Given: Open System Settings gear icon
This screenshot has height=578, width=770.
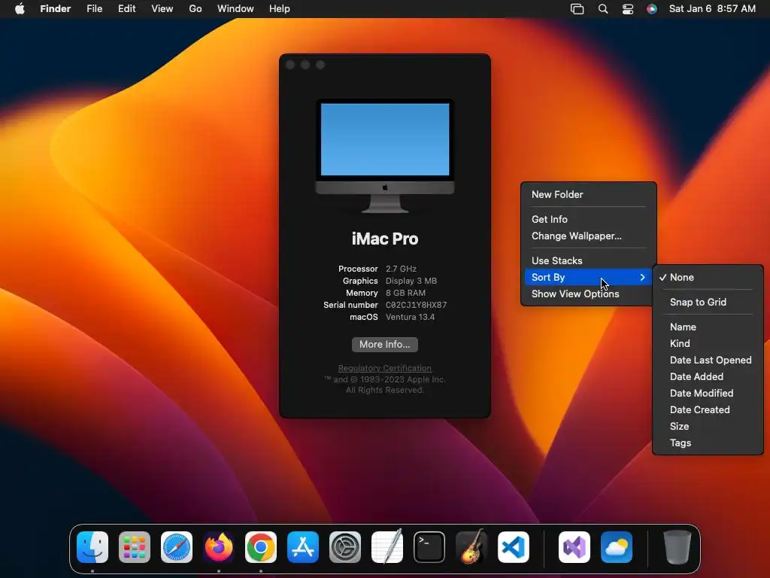Looking at the screenshot, I should [344, 547].
